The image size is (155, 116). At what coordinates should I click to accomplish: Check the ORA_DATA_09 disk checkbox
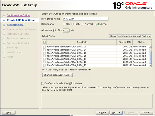44,65
